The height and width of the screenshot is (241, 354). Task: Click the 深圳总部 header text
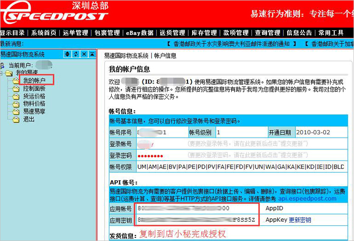coord(91,6)
